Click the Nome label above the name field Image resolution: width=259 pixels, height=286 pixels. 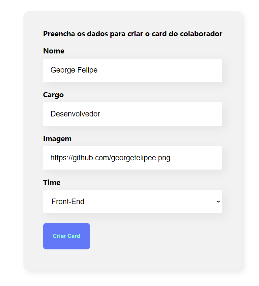[53, 51]
